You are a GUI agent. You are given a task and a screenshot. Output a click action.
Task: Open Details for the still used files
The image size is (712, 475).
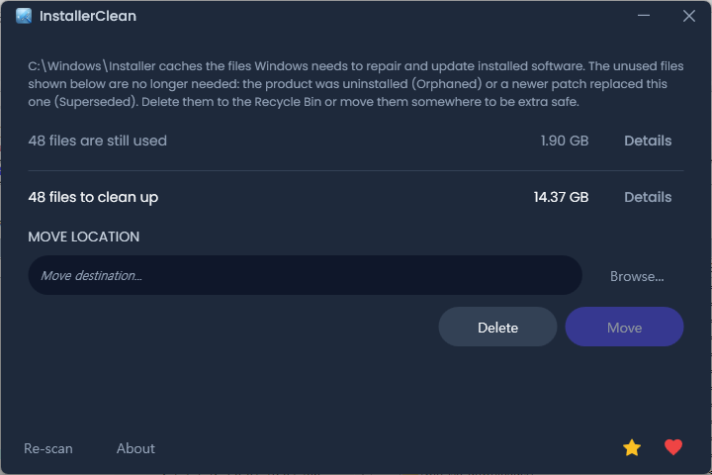click(648, 141)
